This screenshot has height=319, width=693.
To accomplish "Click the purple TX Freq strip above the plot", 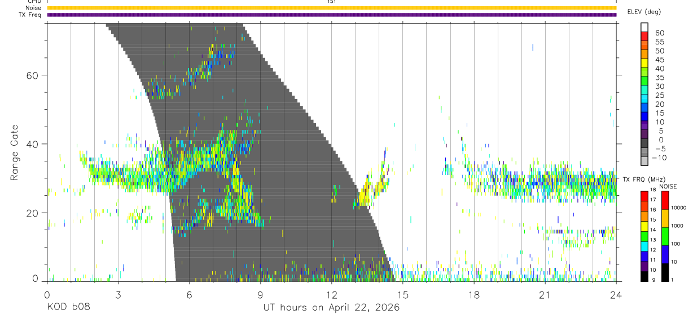I will (331, 15).
